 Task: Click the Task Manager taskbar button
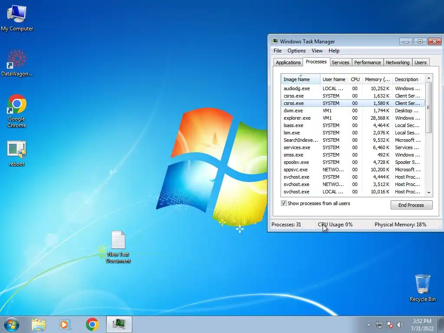coord(119,324)
